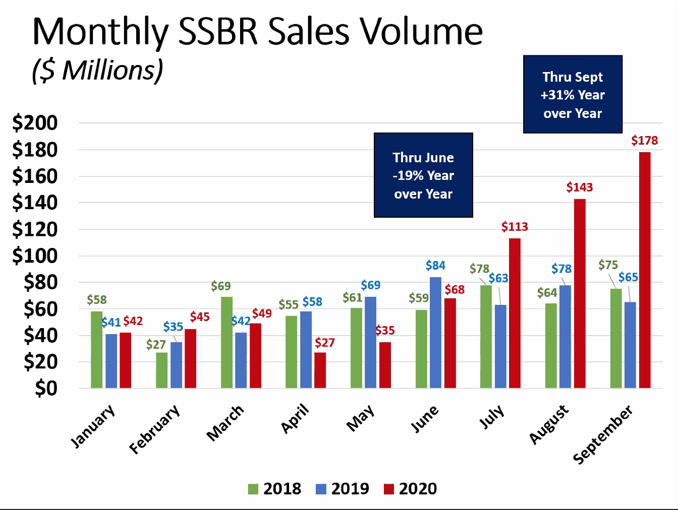Select the April 2020 bar showing $27
Image resolution: width=678 pixels, height=510 pixels.
pyautogui.click(x=320, y=370)
